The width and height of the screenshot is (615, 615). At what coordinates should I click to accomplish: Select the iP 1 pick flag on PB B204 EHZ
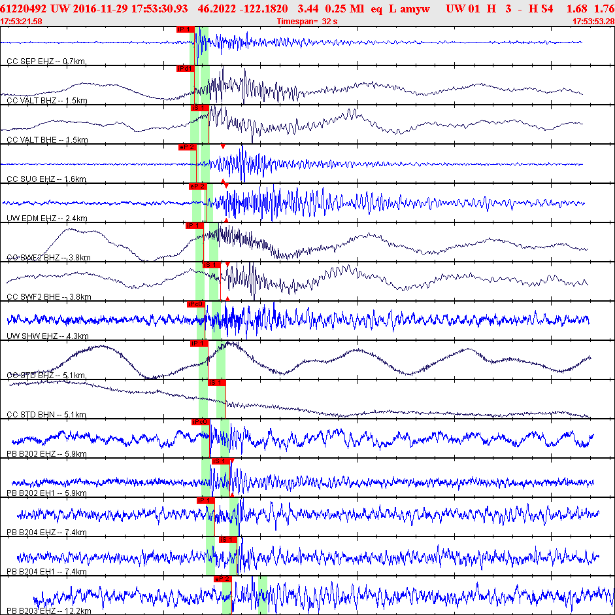[205, 501]
